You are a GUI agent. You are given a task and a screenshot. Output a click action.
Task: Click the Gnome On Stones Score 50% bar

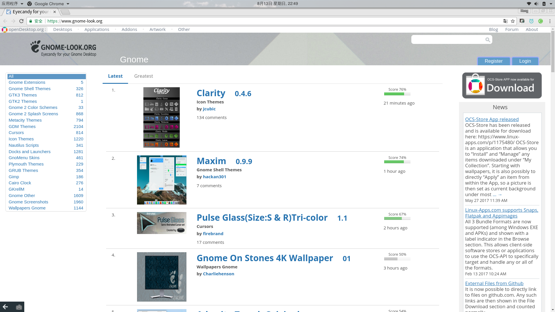coord(397,259)
